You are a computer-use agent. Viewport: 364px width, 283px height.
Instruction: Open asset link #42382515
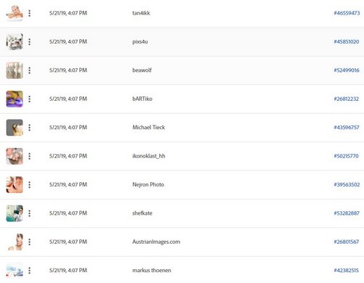tap(346, 270)
